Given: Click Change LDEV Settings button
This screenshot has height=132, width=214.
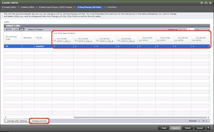Looking at the screenshot, I should (x=17, y=121).
